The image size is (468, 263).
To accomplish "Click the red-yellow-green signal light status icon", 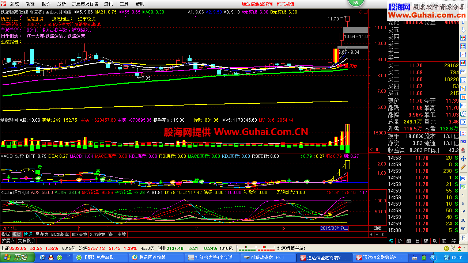I will pos(460,248).
